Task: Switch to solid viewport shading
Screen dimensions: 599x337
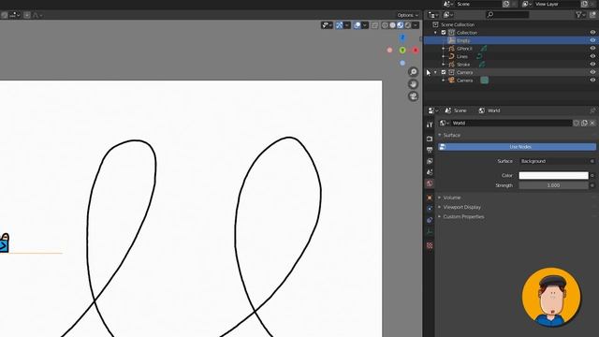Action: click(x=393, y=25)
